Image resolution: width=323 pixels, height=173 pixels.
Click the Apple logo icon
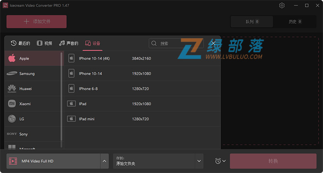point(12,58)
